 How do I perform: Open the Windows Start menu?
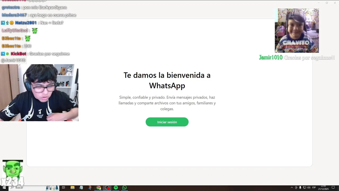pos(4,188)
